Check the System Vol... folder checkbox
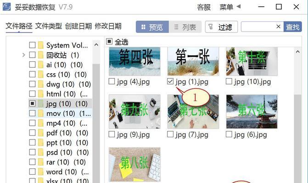The image size is (308, 183). coord(32,45)
